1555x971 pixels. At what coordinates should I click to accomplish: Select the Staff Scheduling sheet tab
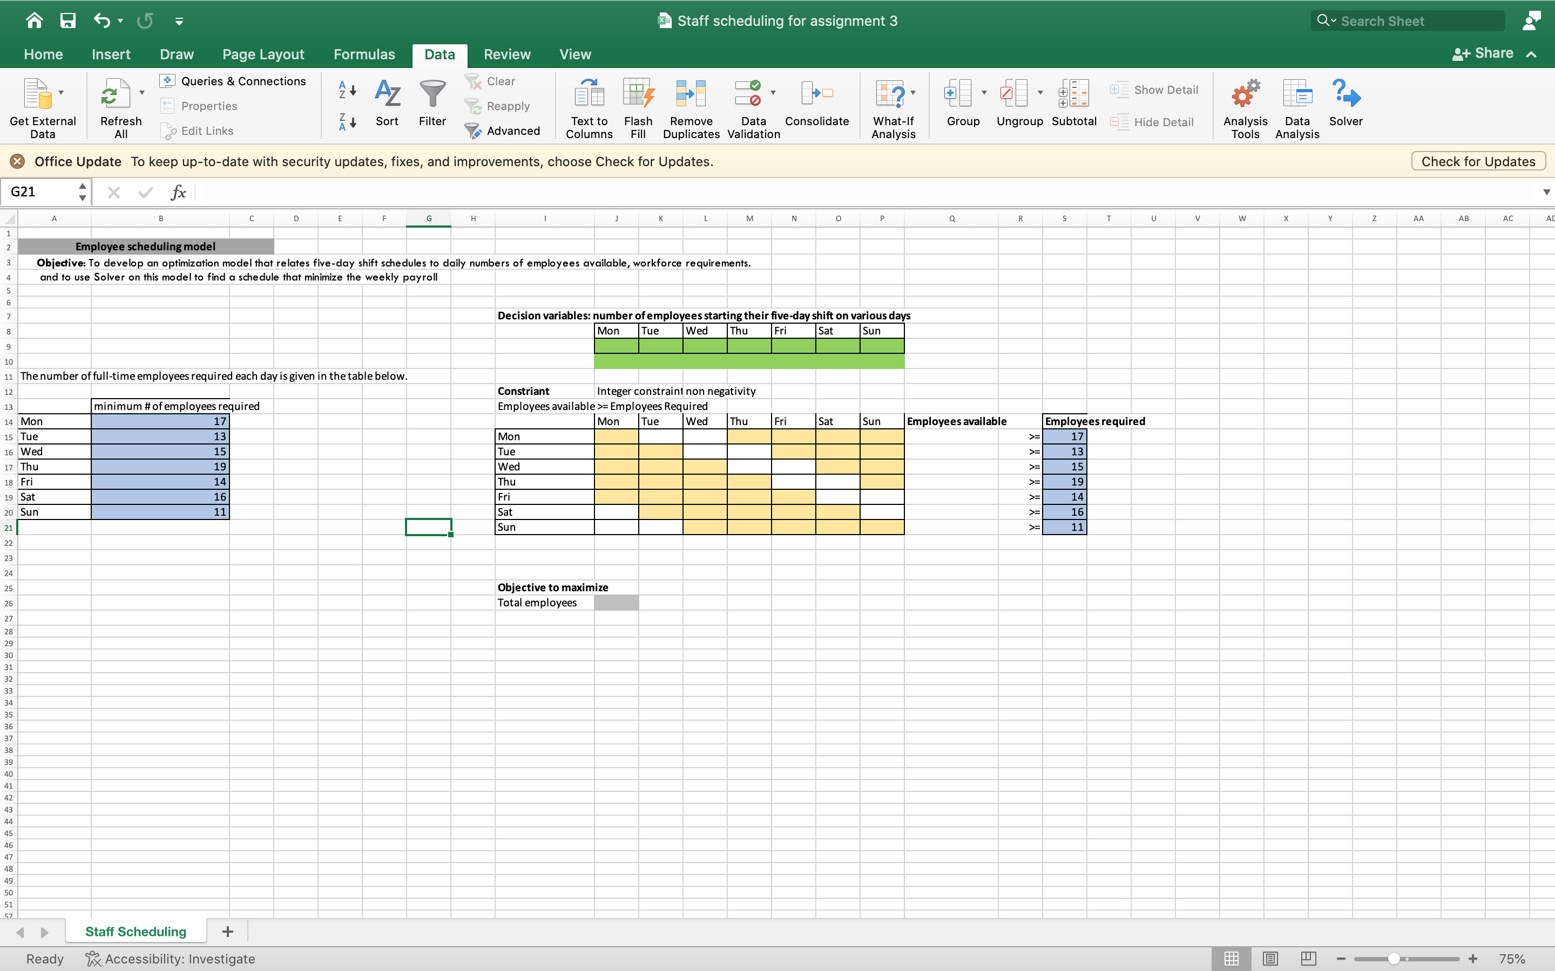(x=136, y=931)
